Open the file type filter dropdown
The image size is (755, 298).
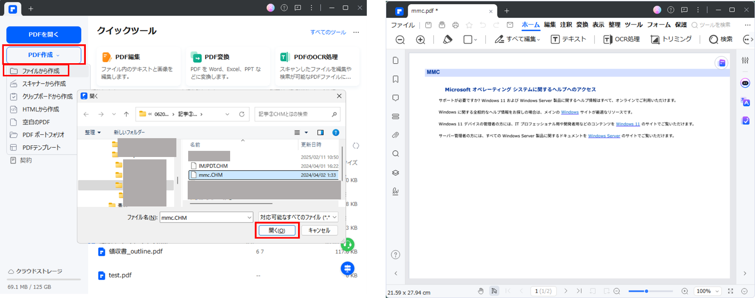tap(299, 217)
